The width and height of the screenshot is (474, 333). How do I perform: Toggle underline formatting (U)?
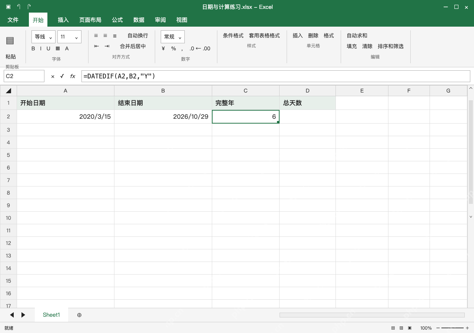[x=48, y=48]
